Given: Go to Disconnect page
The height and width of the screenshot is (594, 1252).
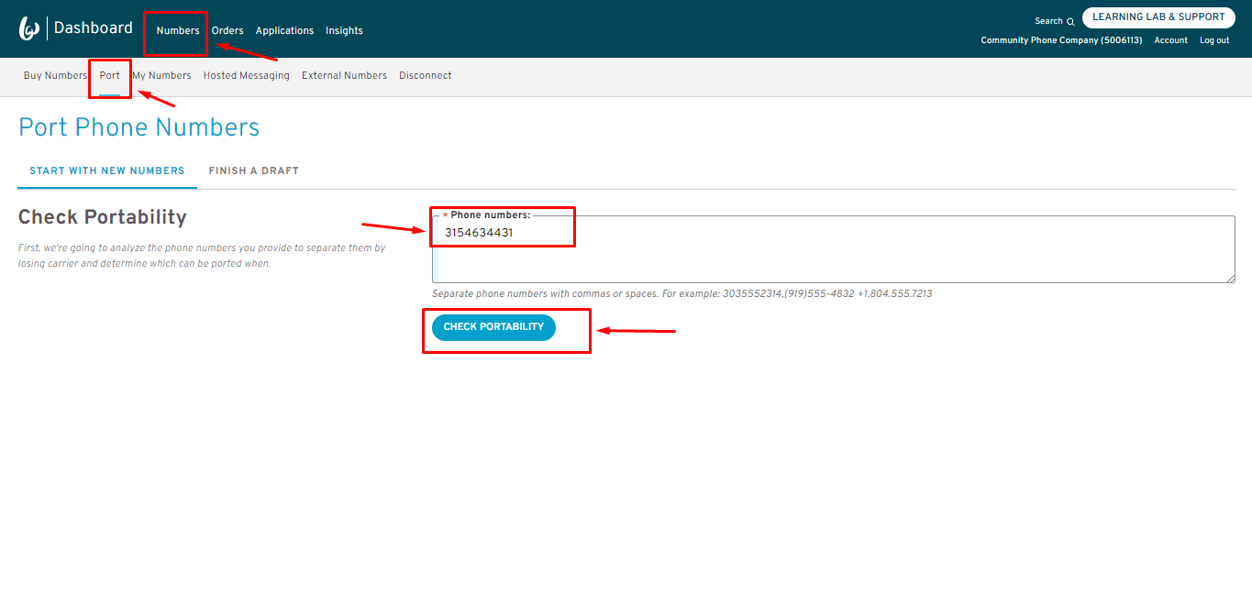Looking at the screenshot, I should pyautogui.click(x=425, y=75).
